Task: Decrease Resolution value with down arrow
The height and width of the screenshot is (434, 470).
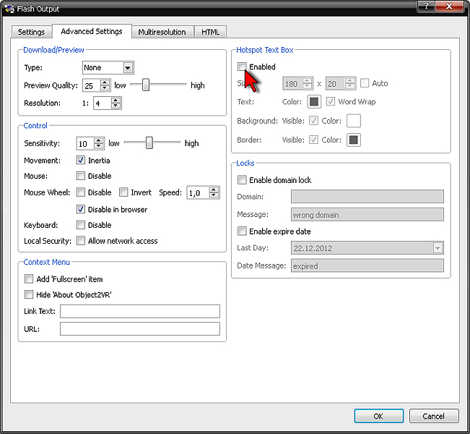Action: point(116,106)
